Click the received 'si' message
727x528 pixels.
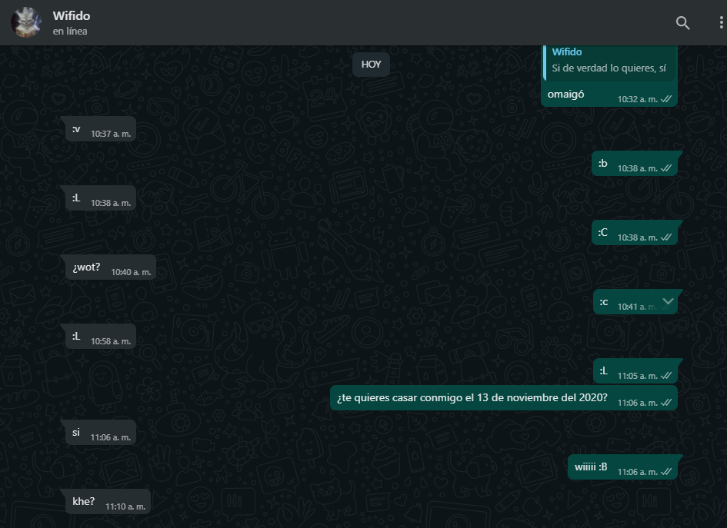76,433
